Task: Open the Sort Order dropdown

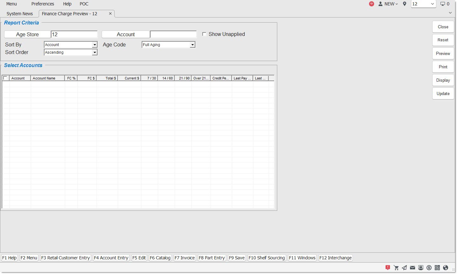Action: (95, 52)
